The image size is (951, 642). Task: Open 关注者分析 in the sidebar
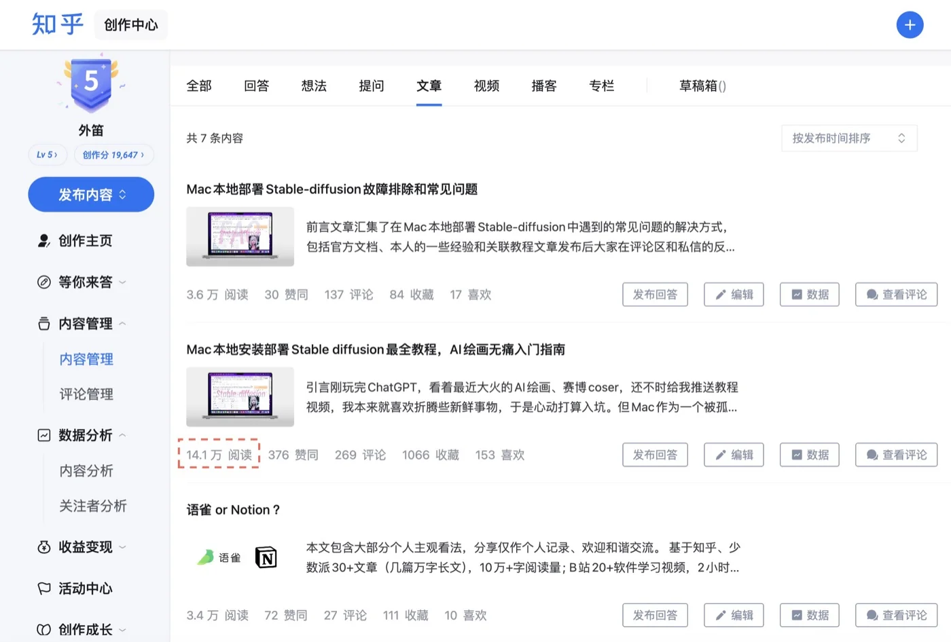[x=93, y=506]
